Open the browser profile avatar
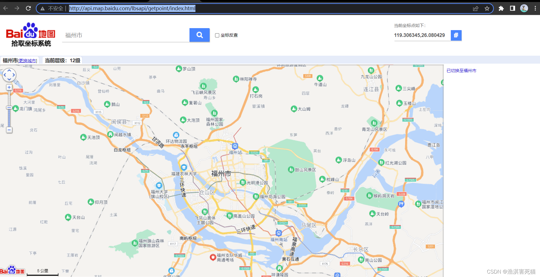This screenshot has height=277, width=540. (x=524, y=8)
